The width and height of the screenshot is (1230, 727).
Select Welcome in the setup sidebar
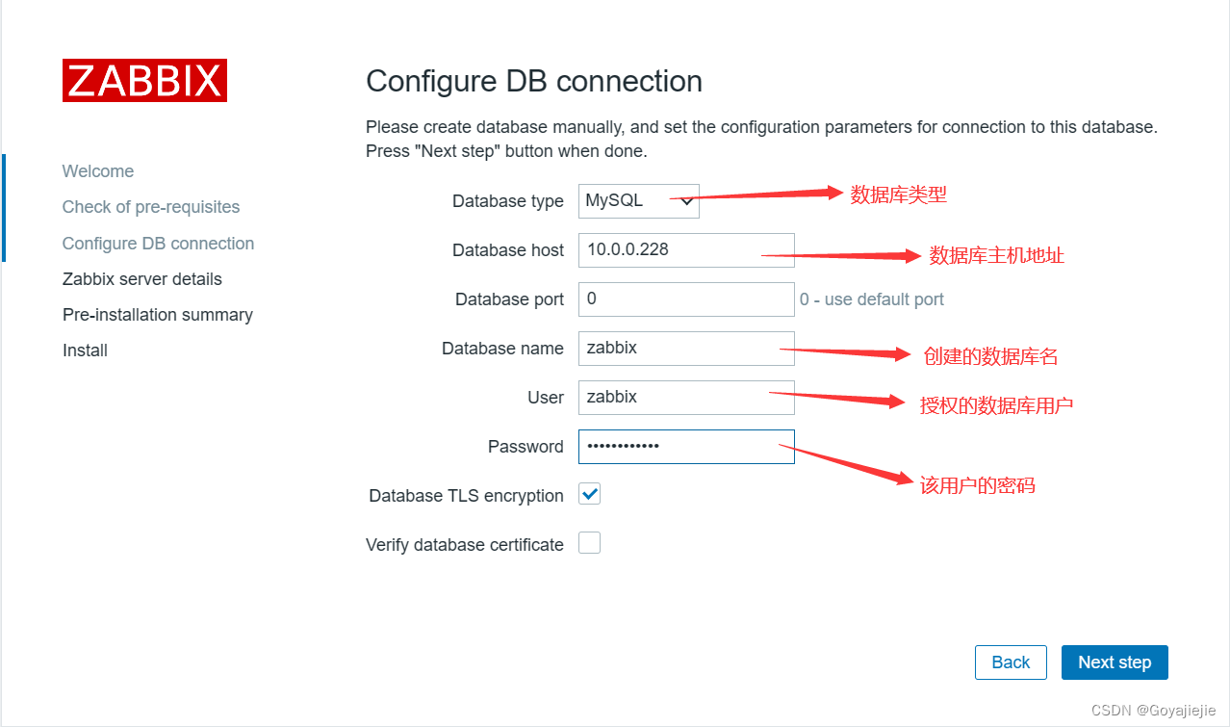tap(97, 170)
